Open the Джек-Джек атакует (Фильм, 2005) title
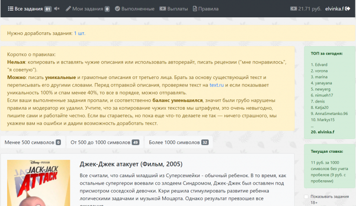 coord(131,164)
